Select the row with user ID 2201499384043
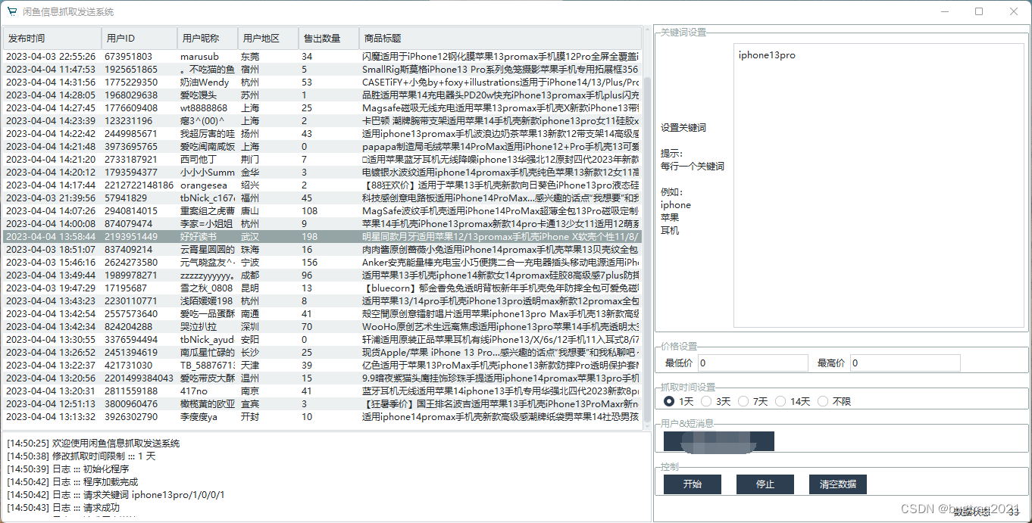This screenshot has height=523, width=1032. pyautogui.click(x=322, y=378)
